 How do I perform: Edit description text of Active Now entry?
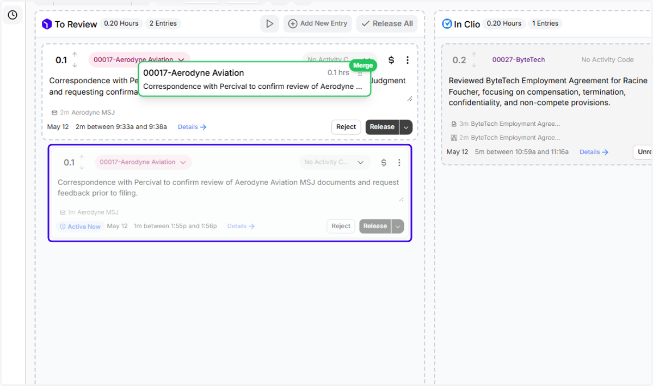coord(229,187)
